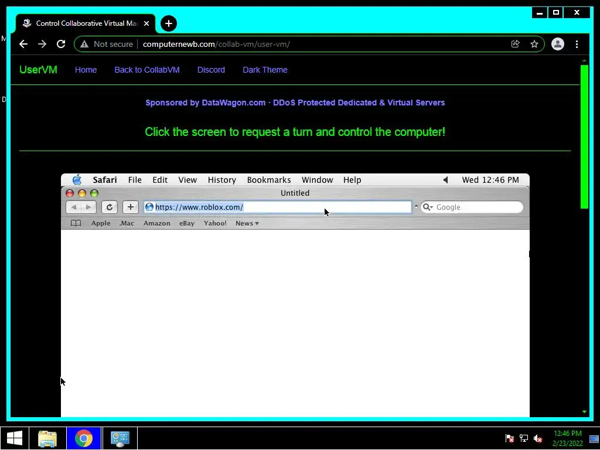Open the Control Panel taskbar icon
The image size is (600, 450).
[x=120, y=438]
